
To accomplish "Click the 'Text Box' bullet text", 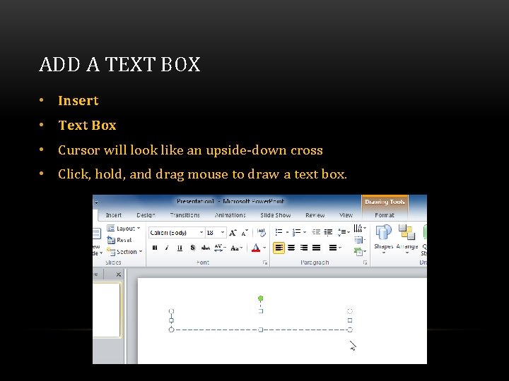I will (x=87, y=125).
